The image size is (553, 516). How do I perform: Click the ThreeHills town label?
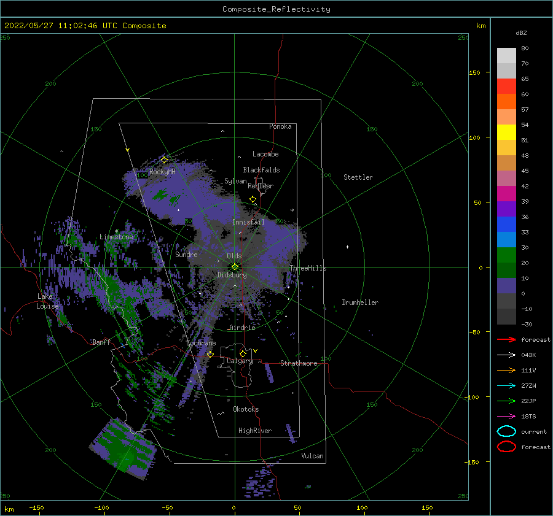click(308, 268)
